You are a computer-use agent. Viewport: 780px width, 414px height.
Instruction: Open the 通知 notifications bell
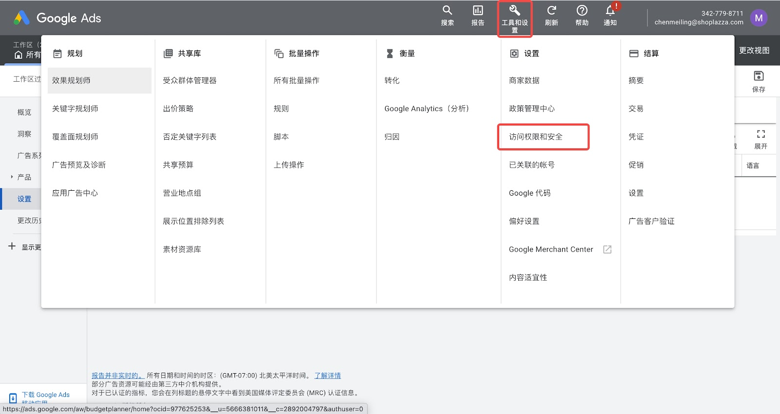tap(610, 10)
